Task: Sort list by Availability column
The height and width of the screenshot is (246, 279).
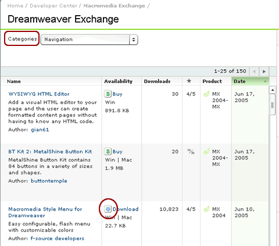Action: [x=118, y=81]
